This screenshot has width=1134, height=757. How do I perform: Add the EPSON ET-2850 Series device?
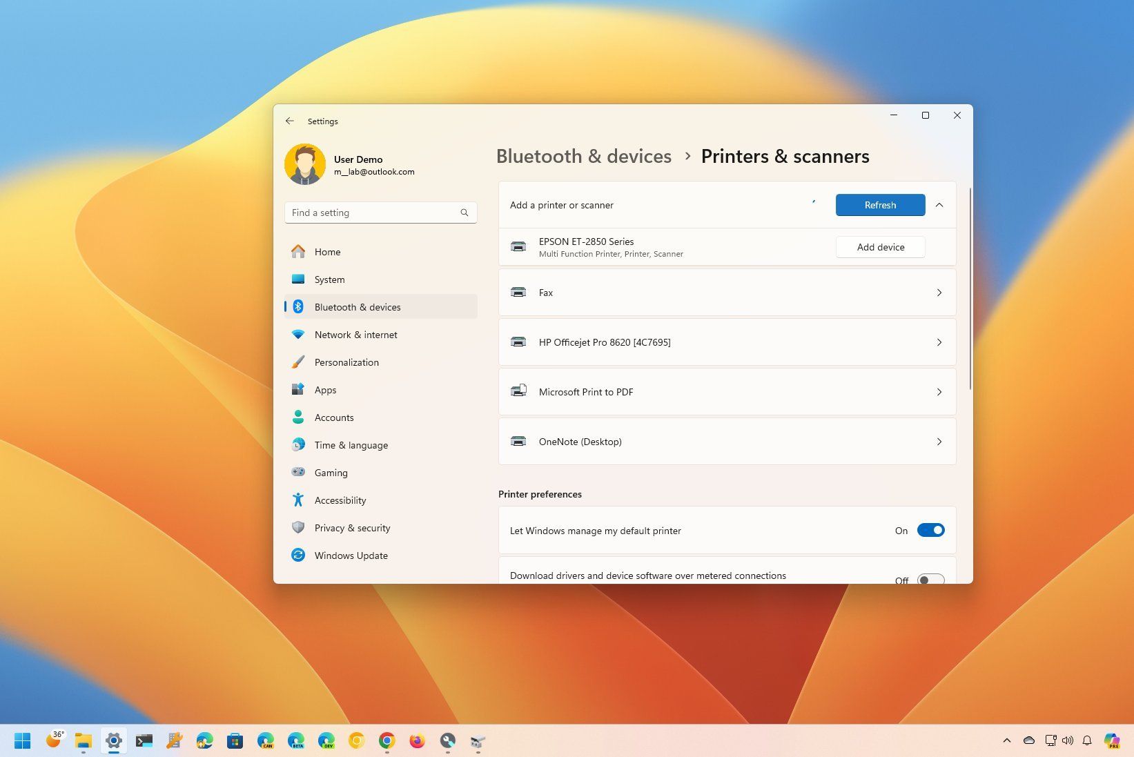[x=880, y=246]
